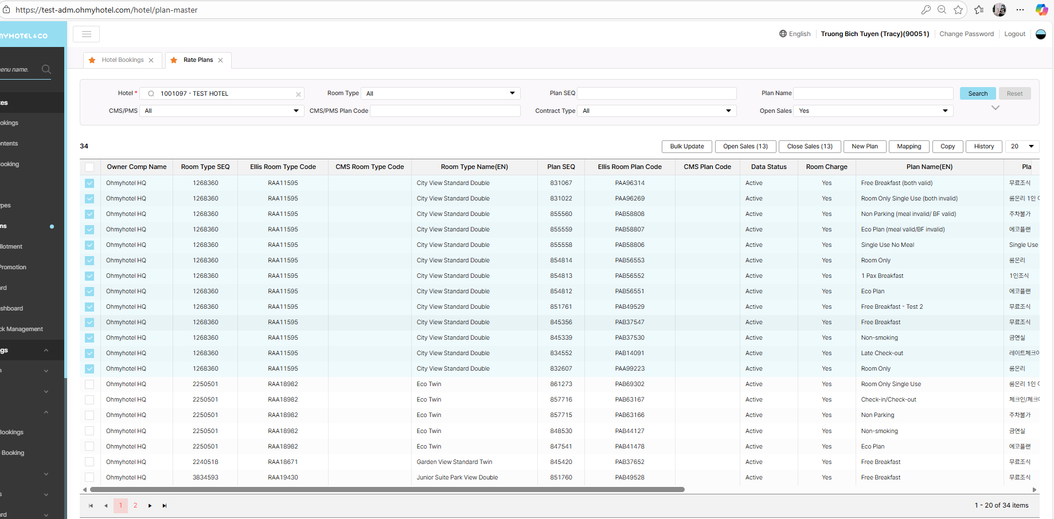Open the English language menu

click(795, 34)
